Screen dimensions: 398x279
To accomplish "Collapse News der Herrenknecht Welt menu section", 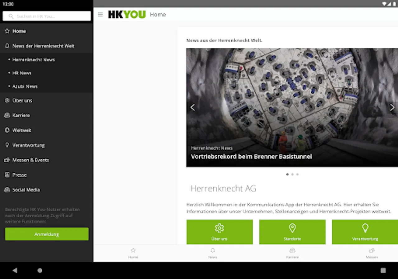I will [47, 46].
